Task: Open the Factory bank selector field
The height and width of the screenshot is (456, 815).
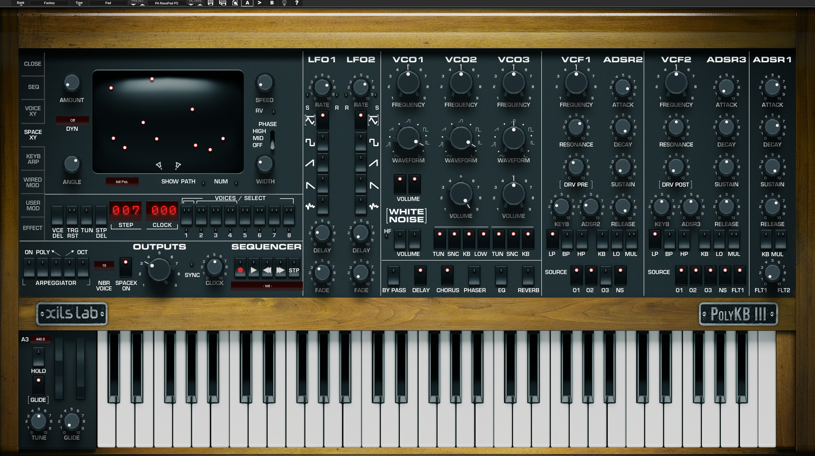Action: 49,3
